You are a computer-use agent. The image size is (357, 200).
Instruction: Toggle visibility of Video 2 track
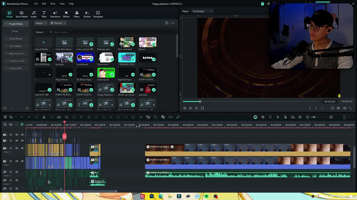click(22, 148)
